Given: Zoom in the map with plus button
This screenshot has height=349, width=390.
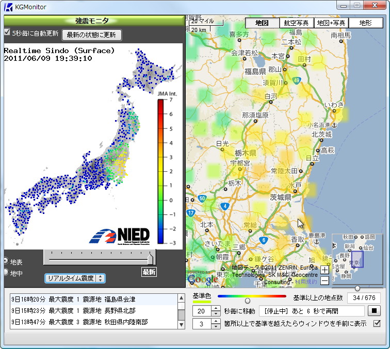Looking at the screenshot, I should coord(324,270).
